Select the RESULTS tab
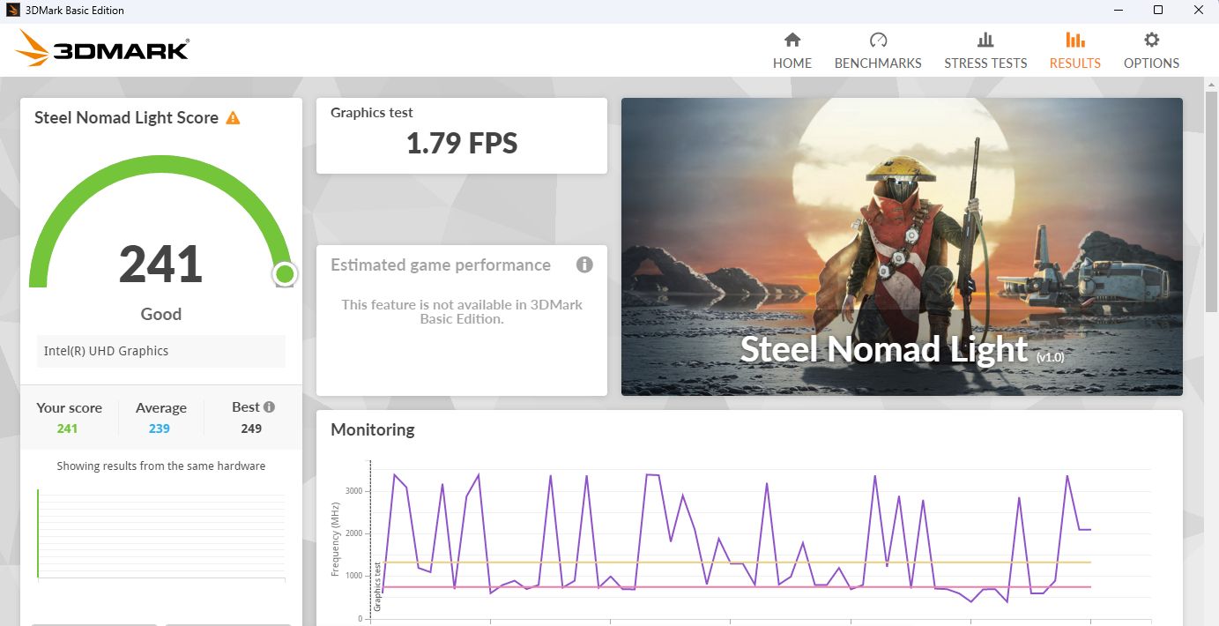The image size is (1219, 626). coord(1074,51)
